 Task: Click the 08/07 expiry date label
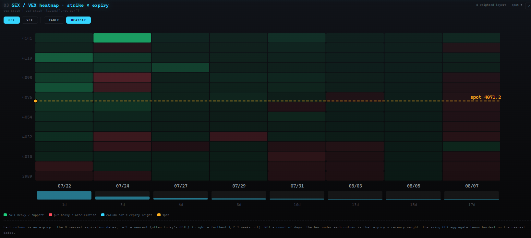tap(472, 186)
